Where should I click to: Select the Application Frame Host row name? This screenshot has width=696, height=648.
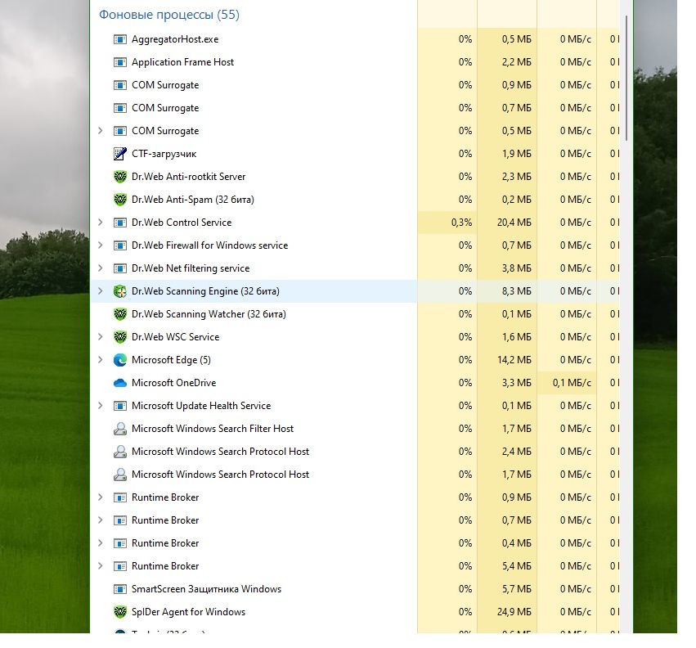pos(182,62)
